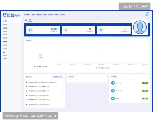Click the layers icon on total consumption card
The height and width of the screenshot is (122, 153).
tap(101, 30)
